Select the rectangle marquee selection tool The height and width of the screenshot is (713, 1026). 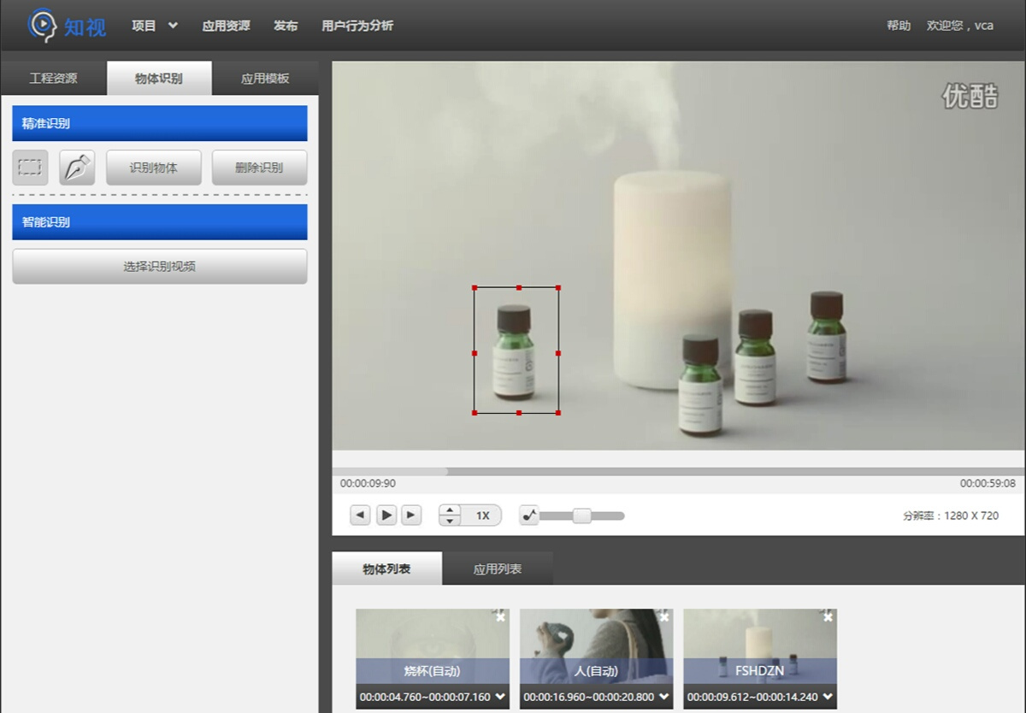[30, 168]
